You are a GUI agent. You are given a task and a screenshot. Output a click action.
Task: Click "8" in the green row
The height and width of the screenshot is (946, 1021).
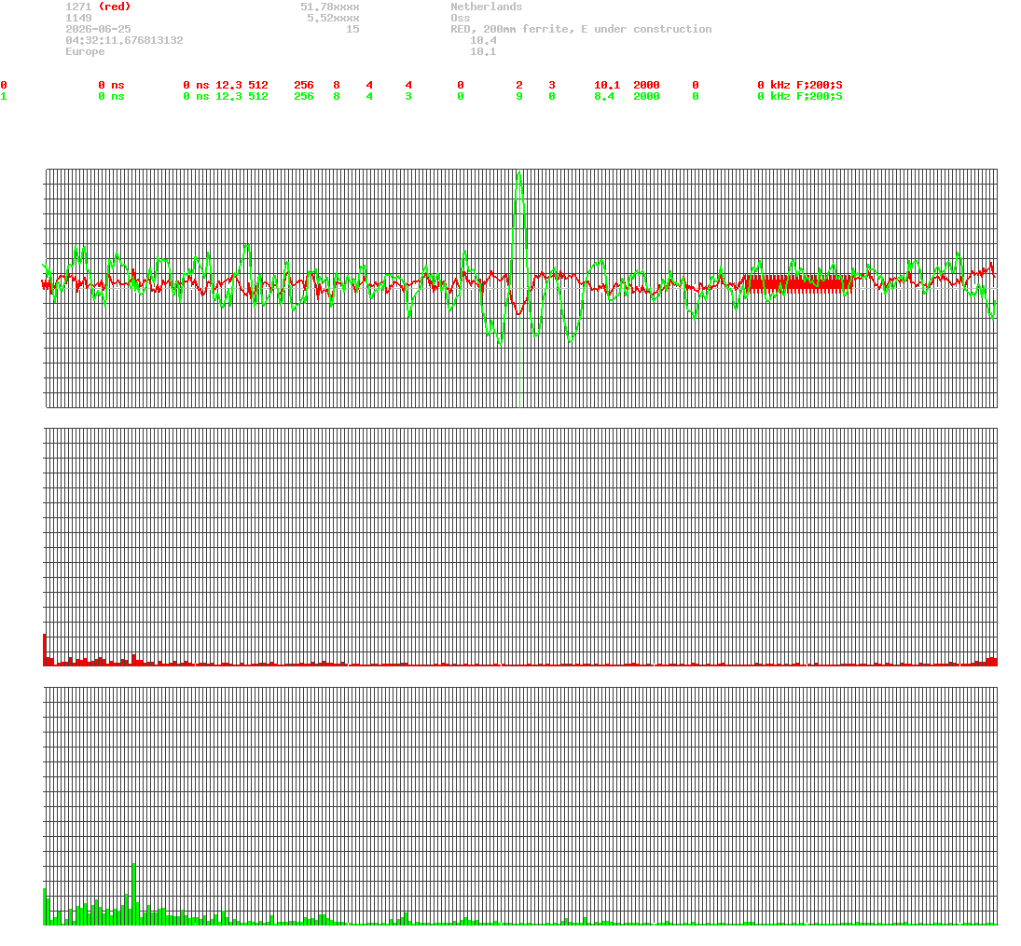(337, 96)
